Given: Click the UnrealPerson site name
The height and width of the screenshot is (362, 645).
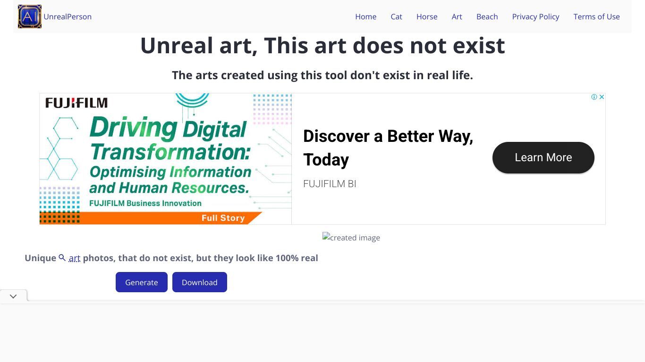Looking at the screenshot, I should point(68,16).
